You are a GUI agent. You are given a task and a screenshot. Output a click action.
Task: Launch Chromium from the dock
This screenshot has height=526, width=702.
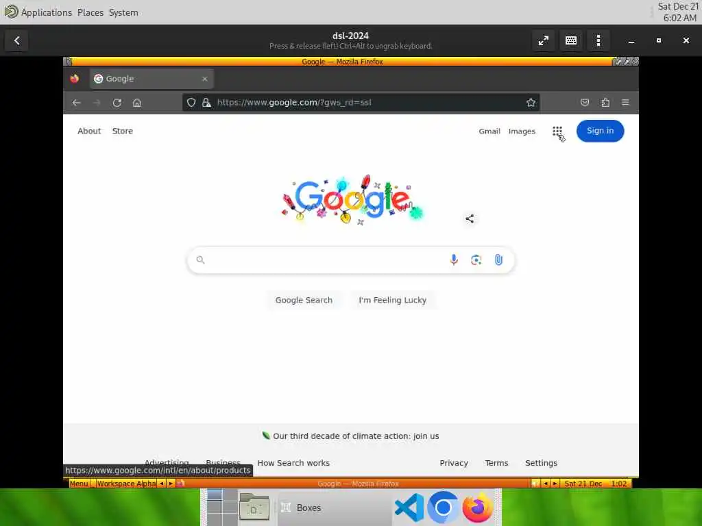coord(443,508)
